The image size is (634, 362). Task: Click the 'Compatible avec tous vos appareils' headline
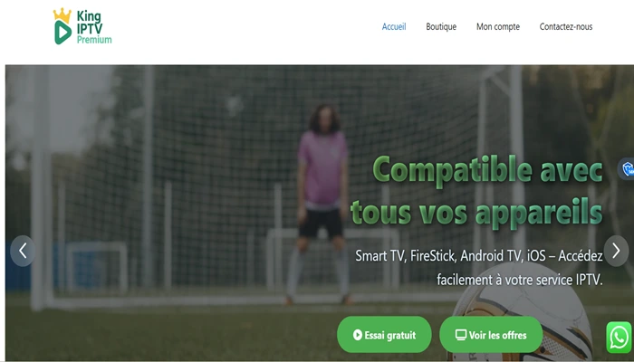pyautogui.click(x=477, y=191)
